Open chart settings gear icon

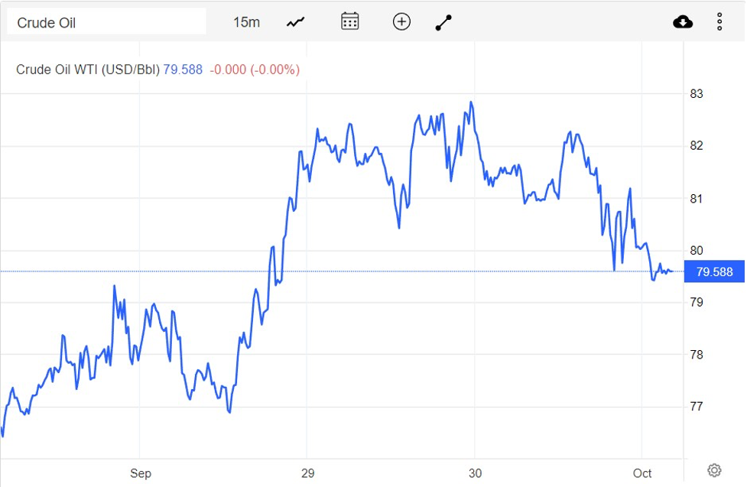(714, 469)
